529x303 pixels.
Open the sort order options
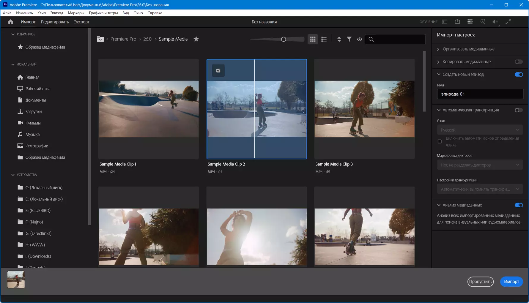(x=339, y=39)
